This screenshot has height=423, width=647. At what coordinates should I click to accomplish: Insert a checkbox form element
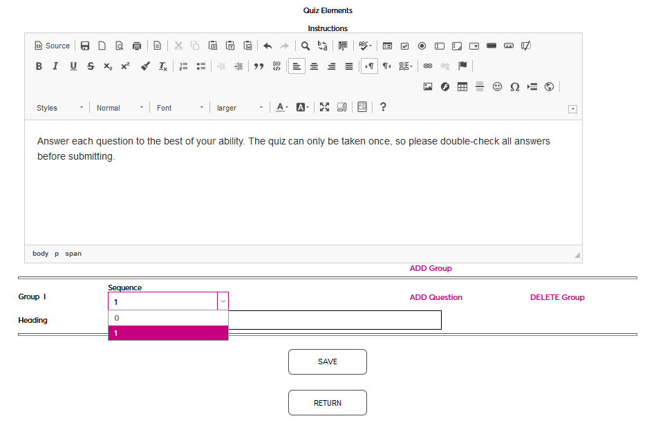pyautogui.click(x=404, y=46)
